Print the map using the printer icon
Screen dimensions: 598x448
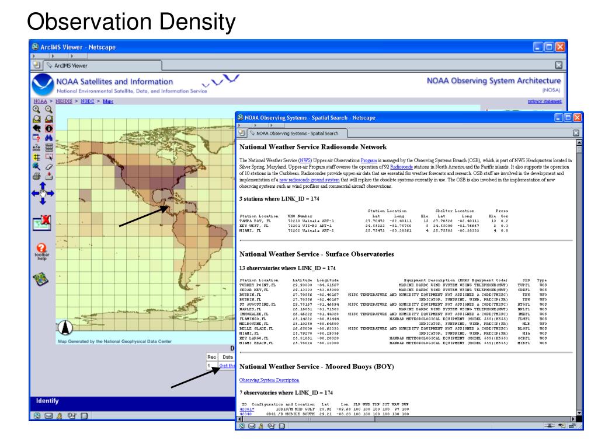click(37, 176)
